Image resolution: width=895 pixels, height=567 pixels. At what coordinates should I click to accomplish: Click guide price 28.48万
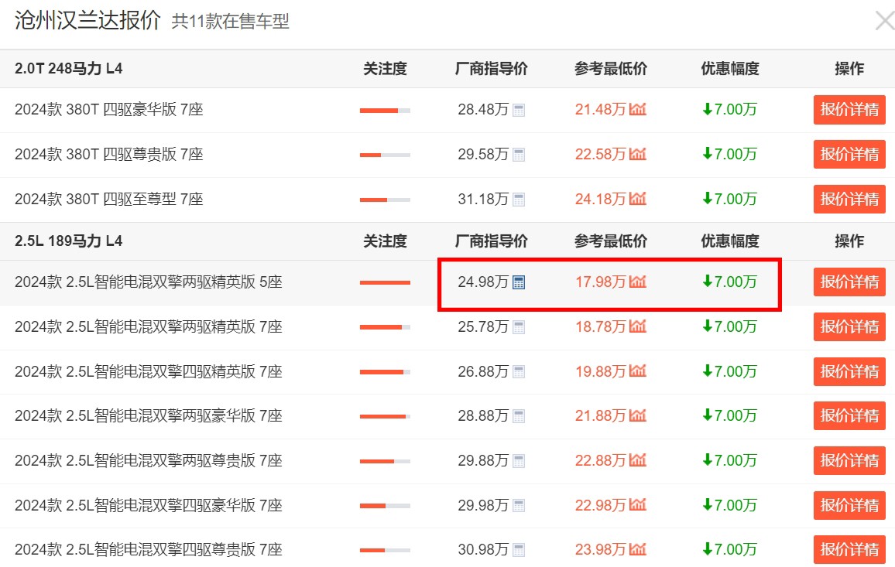[483, 110]
